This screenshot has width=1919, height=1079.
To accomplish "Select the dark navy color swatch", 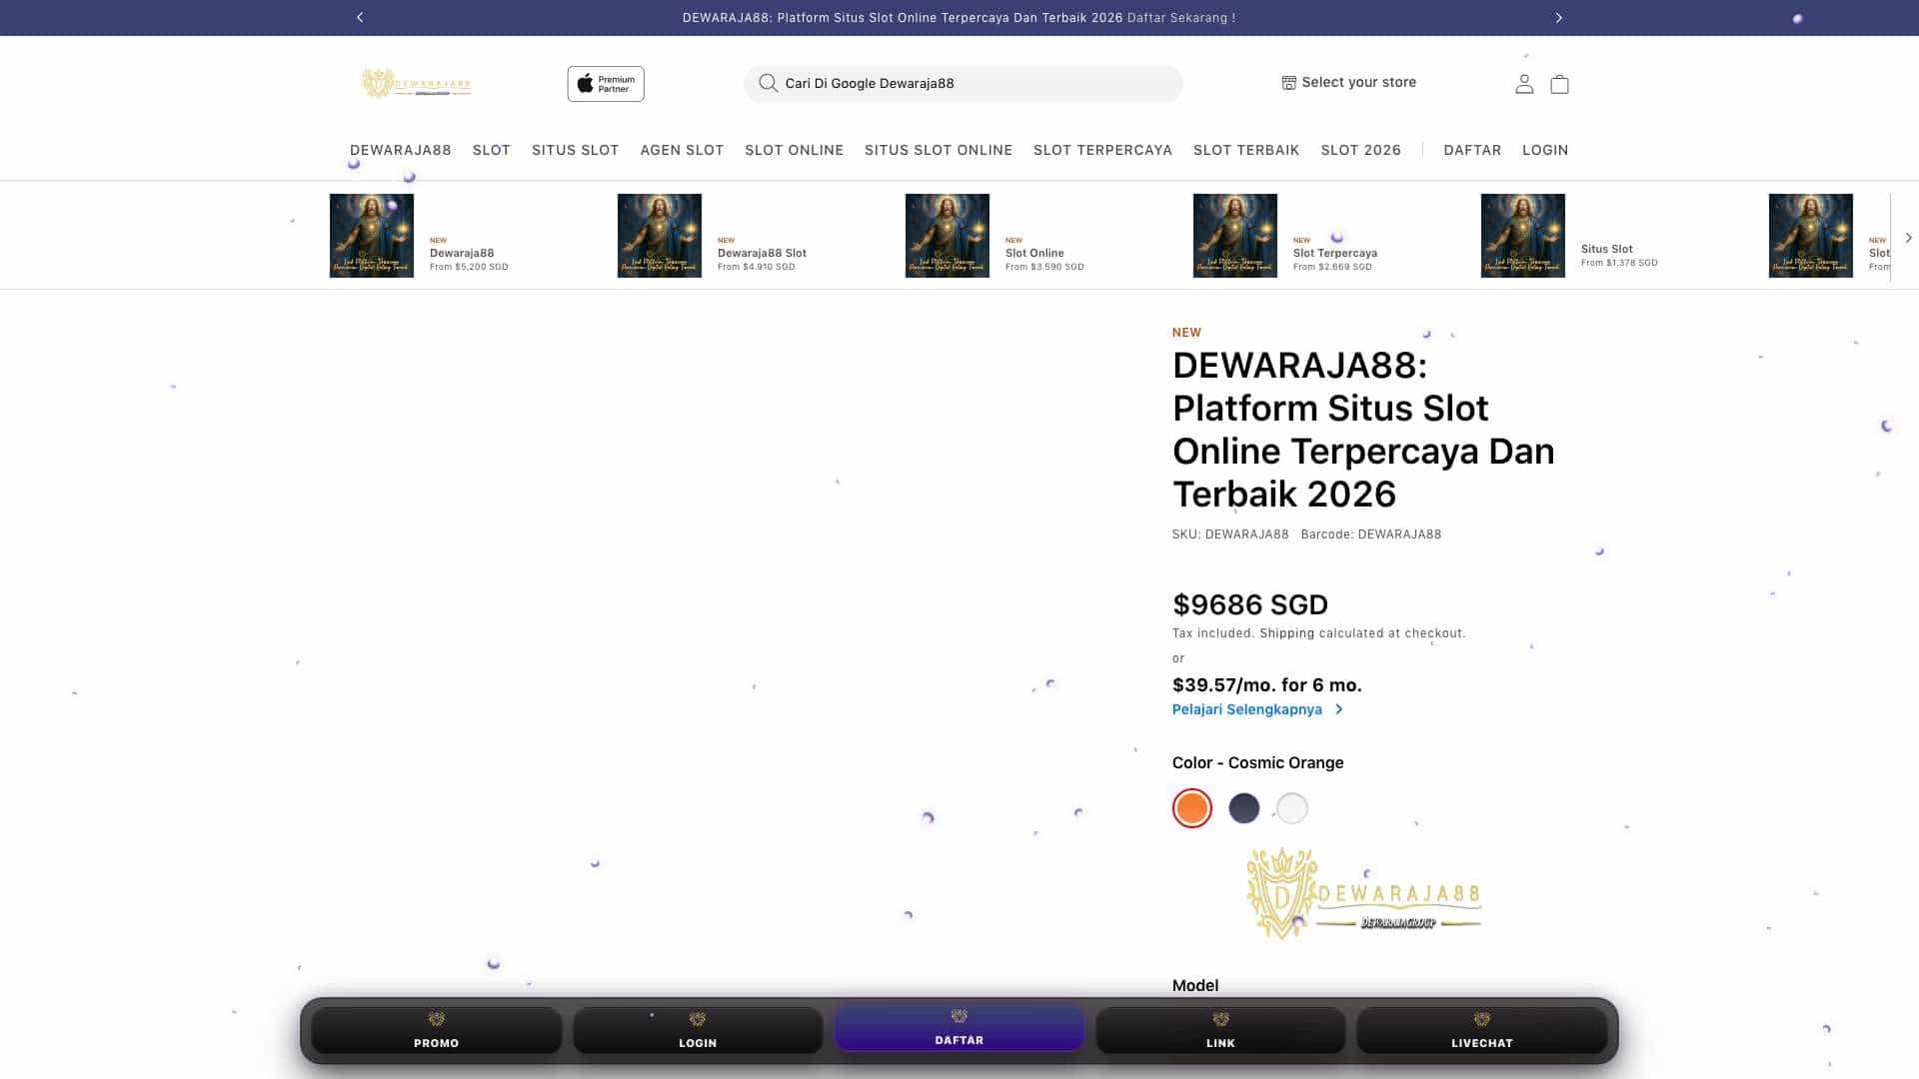I will point(1243,808).
